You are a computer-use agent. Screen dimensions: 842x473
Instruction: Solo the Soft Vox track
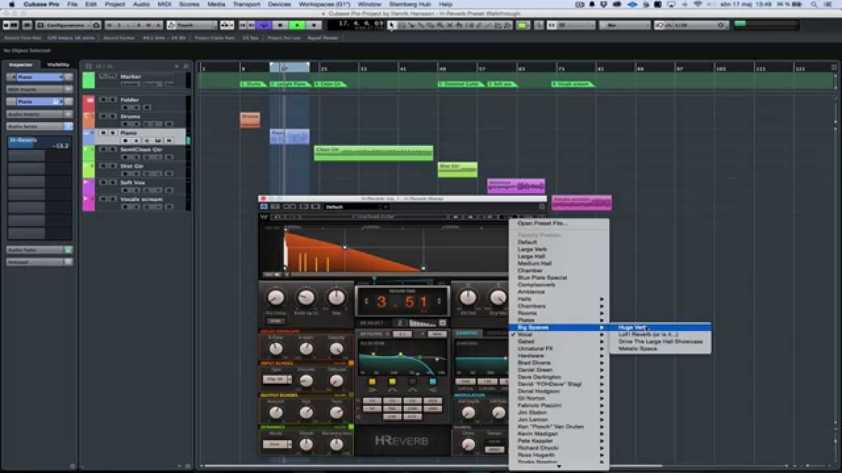coord(112,183)
